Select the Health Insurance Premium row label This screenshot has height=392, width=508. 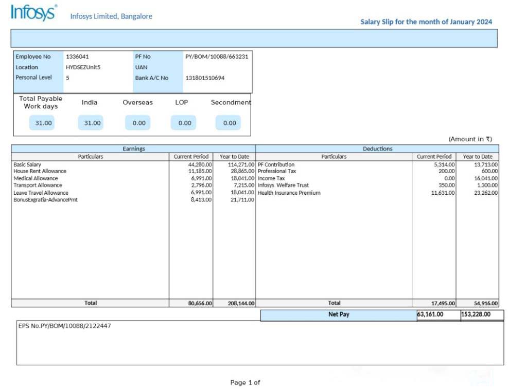click(289, 193)
